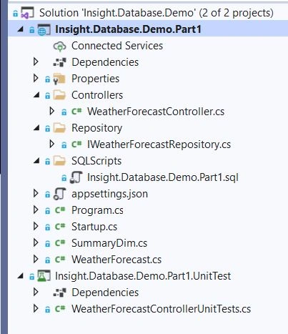Expand the WeatherForecastController.cs node
Viewport: 288px width, 334px height.
(x=52, y=111)
